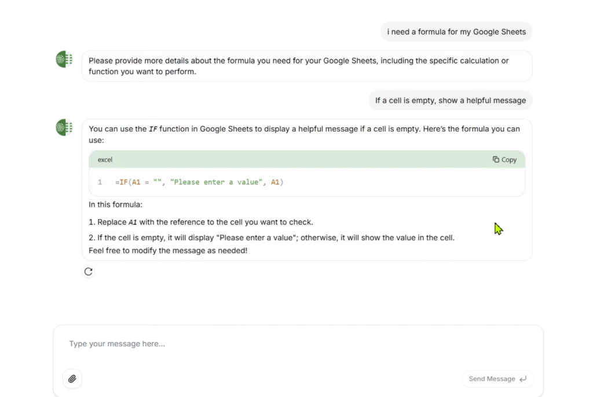Select the 'i need a formula' user message
Viewport: 593px width, 397px height.
click(x=456, y=32)
